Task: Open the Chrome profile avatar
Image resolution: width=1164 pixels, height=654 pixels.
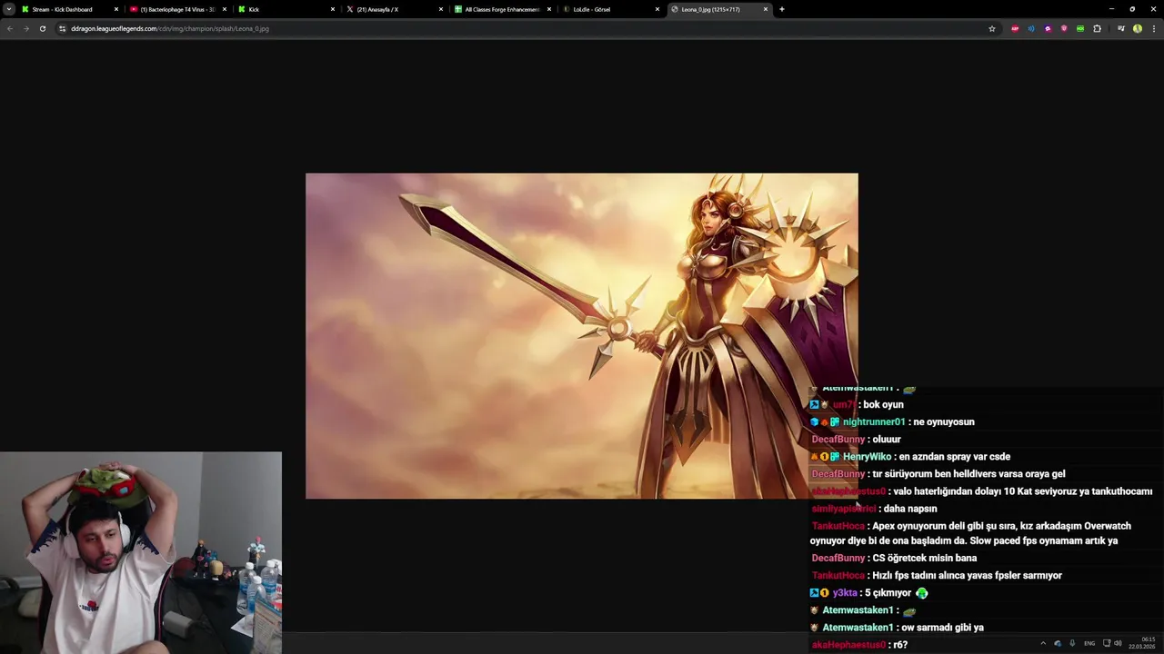Action: pos(1138,28)
